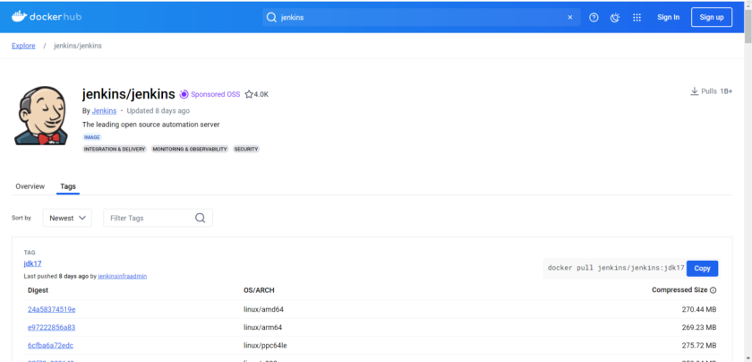Open the jdk17 tag link
752x362 pixels.
tap(32, 263)
